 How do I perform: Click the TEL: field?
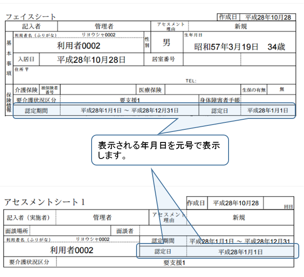[x=191, y=81]
